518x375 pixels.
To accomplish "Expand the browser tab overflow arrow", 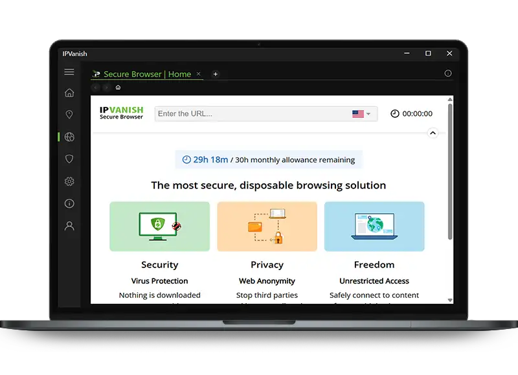I will 105,86.
